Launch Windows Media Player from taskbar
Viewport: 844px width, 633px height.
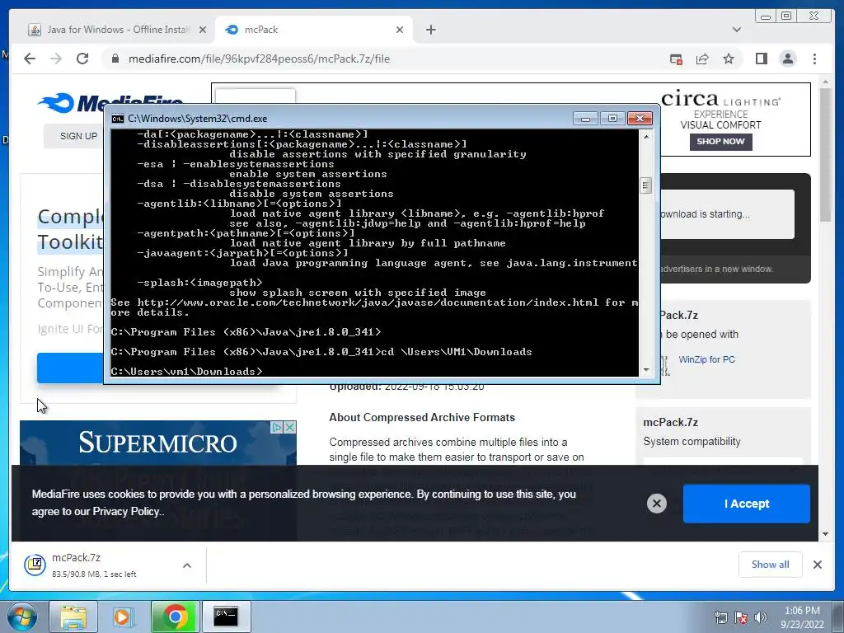pos(124,617)
